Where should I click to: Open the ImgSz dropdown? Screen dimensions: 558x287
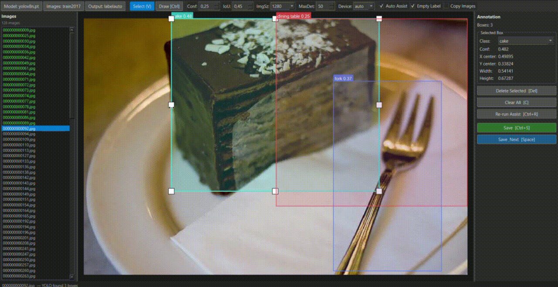(282, 6)
